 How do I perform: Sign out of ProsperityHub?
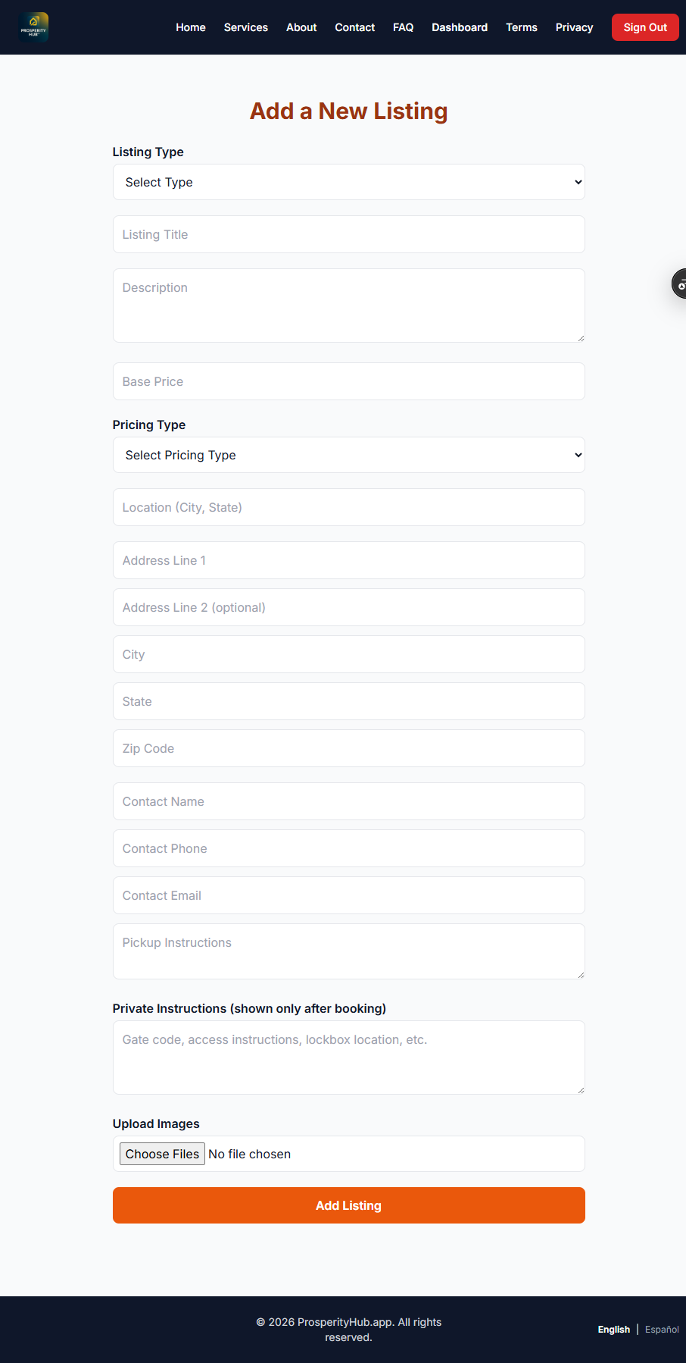(644, 27)
